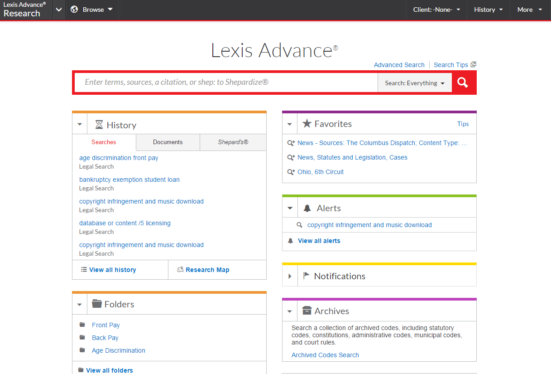Screen dimensions: 551x374
Task: Click the red magnifying glass search button
Action: point(463,83)
